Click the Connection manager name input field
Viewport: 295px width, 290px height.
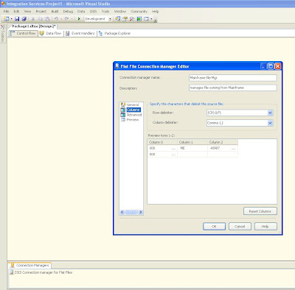233,78
